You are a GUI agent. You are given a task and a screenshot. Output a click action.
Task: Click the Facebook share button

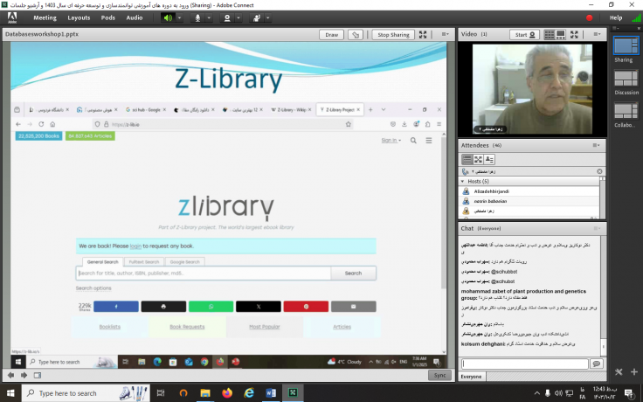116,307
